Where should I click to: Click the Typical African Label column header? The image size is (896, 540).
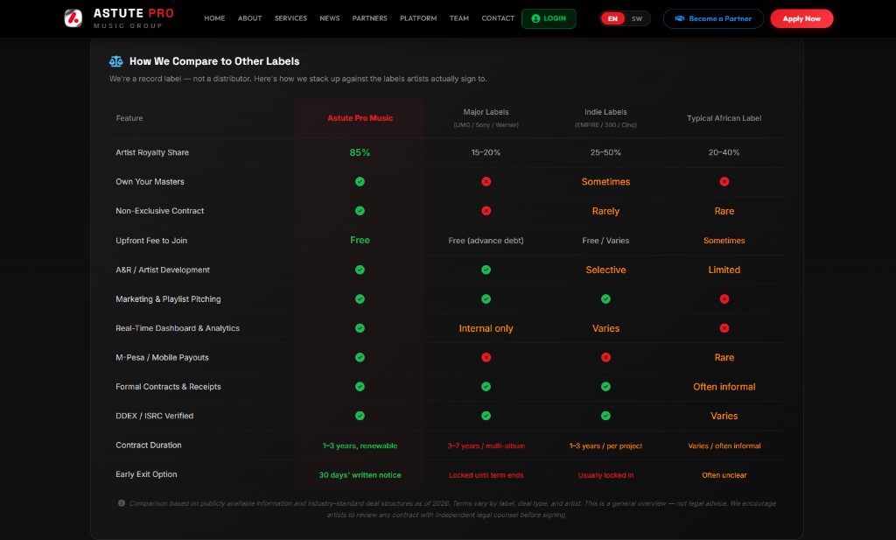coord(724,118)
